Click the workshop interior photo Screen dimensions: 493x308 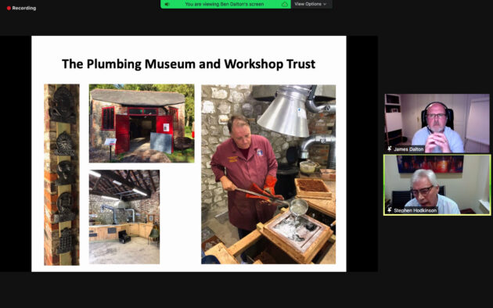tap(124, 217)
